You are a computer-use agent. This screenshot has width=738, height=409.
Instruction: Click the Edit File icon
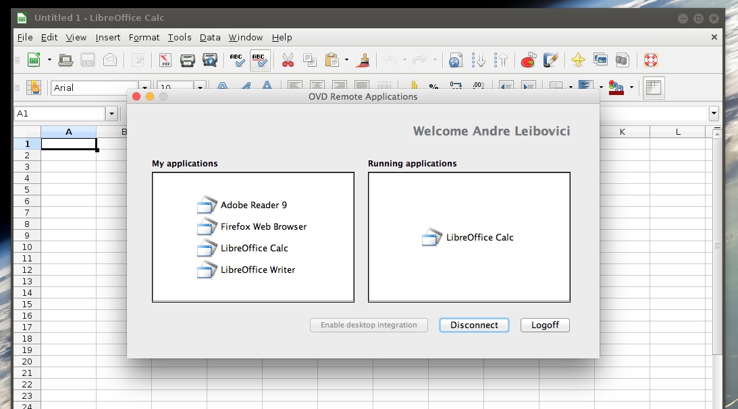[138, 60]
